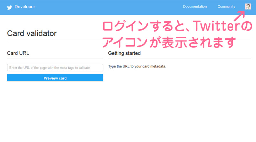Image resolution: width=256 pixels, height=142 pixels.
Task: Select 'Type the URL to your card metadata' text
Action: point(137,66)
